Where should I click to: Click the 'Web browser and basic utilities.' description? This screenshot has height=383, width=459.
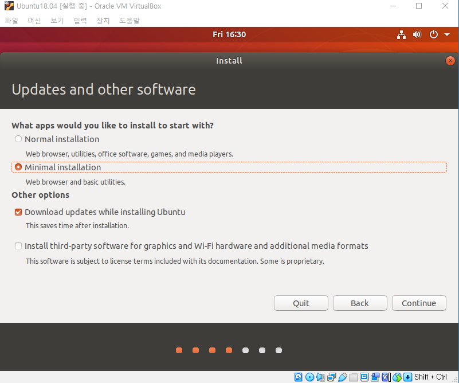tap(76, 182)
